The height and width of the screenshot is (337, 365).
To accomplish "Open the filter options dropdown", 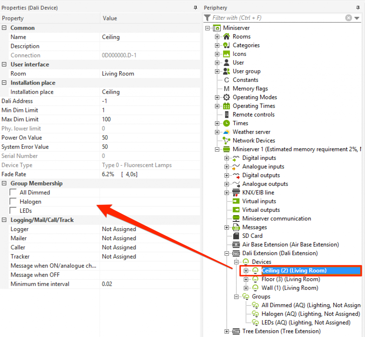I will click(x=357, y=18).
